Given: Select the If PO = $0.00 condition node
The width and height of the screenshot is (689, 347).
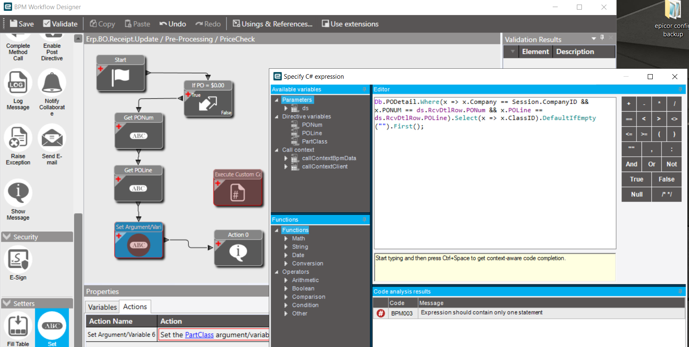Looking at the screenshot, I should pos(208,99).
